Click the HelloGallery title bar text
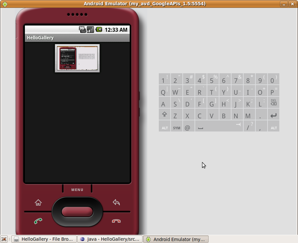 click(40, 38)
